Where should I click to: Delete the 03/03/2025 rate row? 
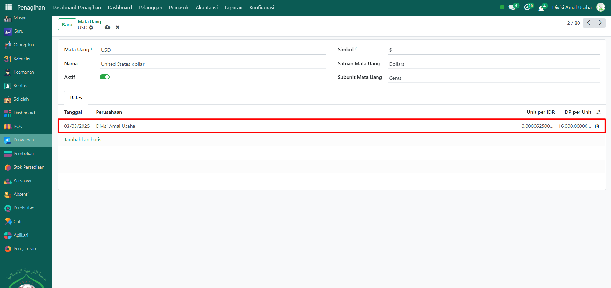597,126
